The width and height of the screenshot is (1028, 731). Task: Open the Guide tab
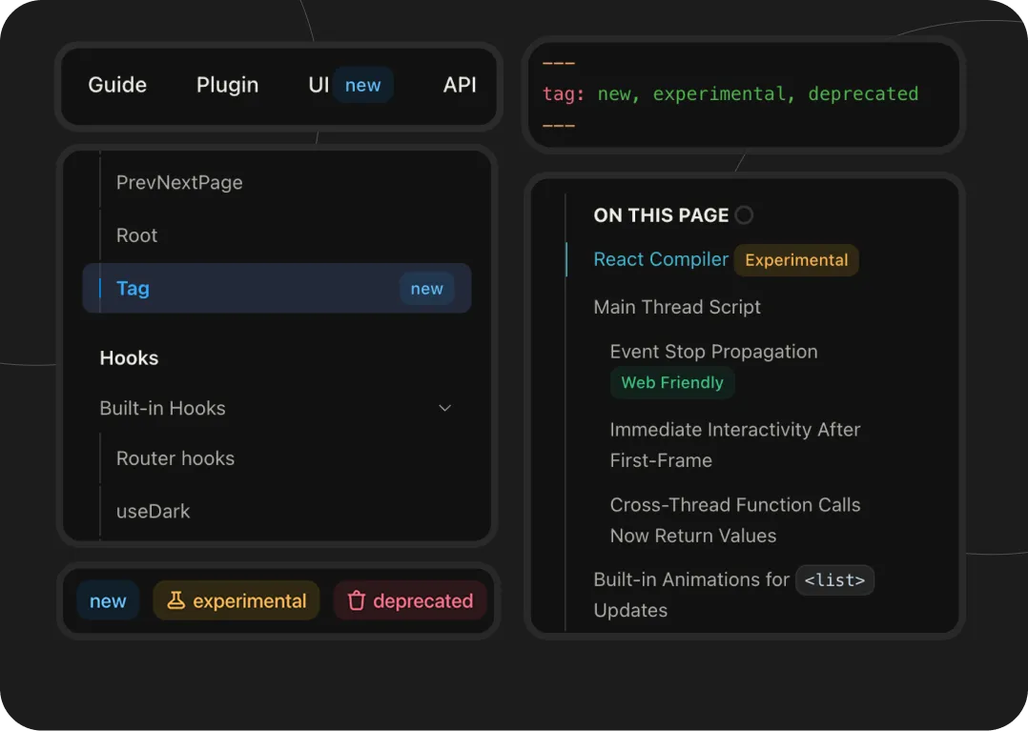(117, 85)
